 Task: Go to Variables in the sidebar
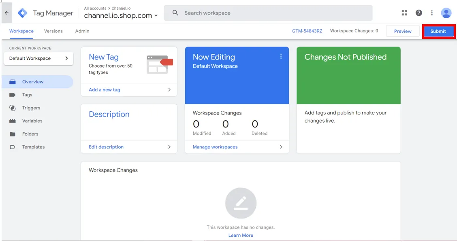click(x=32, y=121)
